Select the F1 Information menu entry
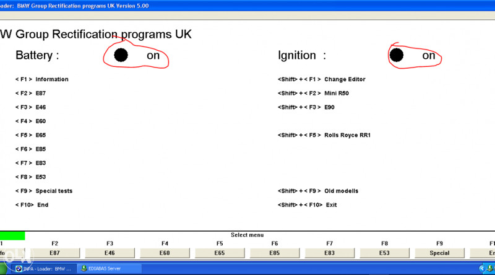Viewport: 495px width, 275px height. pos(41,79)
